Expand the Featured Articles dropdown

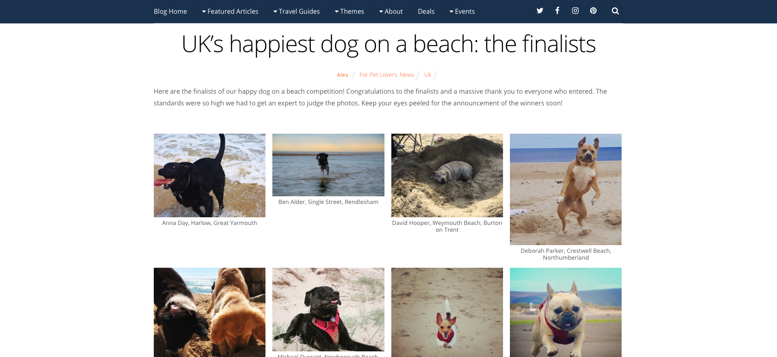tap(230, 11)
